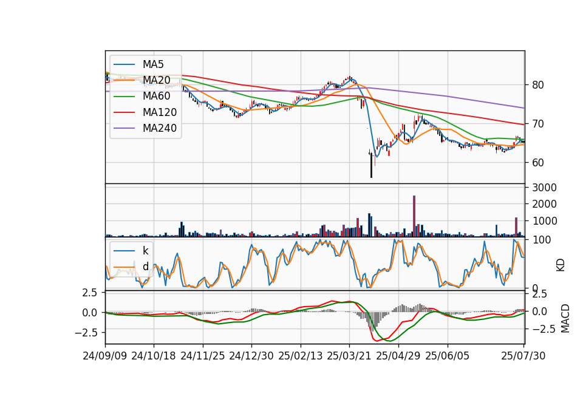Screen dimensions: 583x419
Task: Click the blue MA5 line sample in legend
Action: [x=124, y=64]
